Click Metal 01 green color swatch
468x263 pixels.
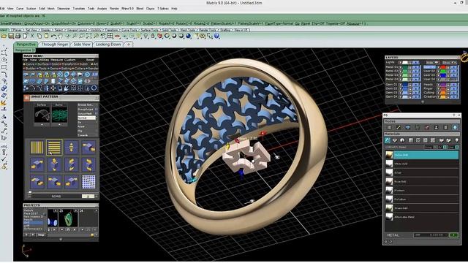tap(405, 67)
